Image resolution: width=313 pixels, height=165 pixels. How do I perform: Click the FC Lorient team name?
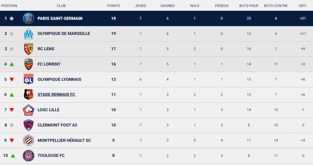click(49, 64)
